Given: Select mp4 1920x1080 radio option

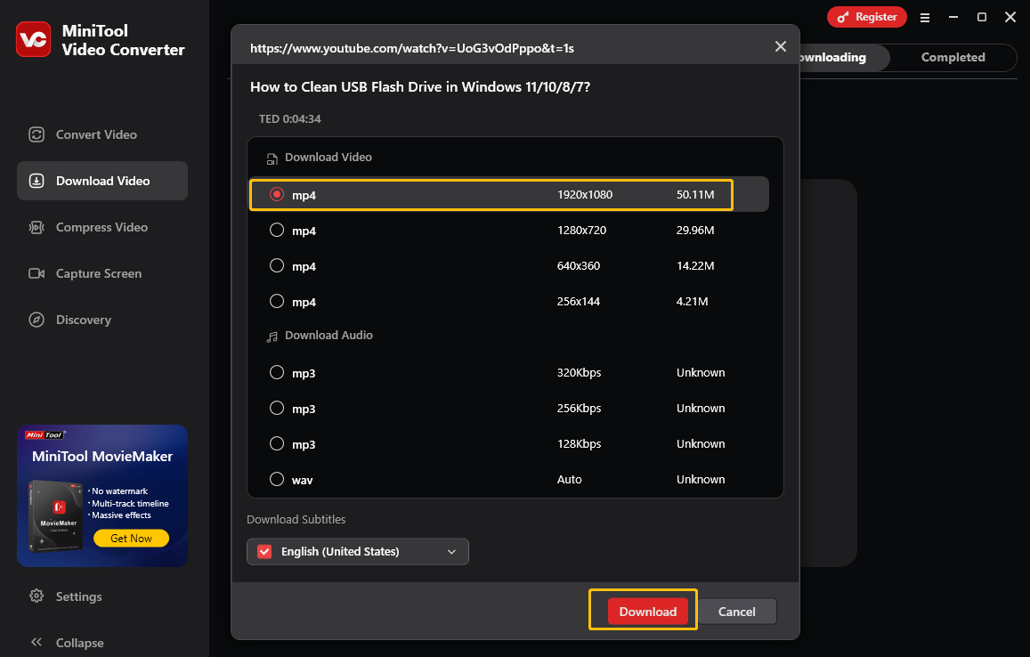Looking at the screenshot, I should 277,194.
